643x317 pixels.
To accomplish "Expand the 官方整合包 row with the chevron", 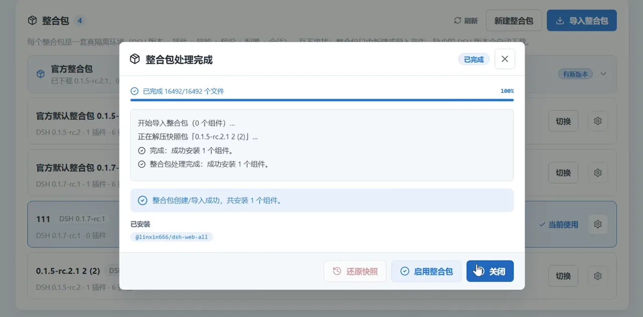I will [x=604, y=74].
